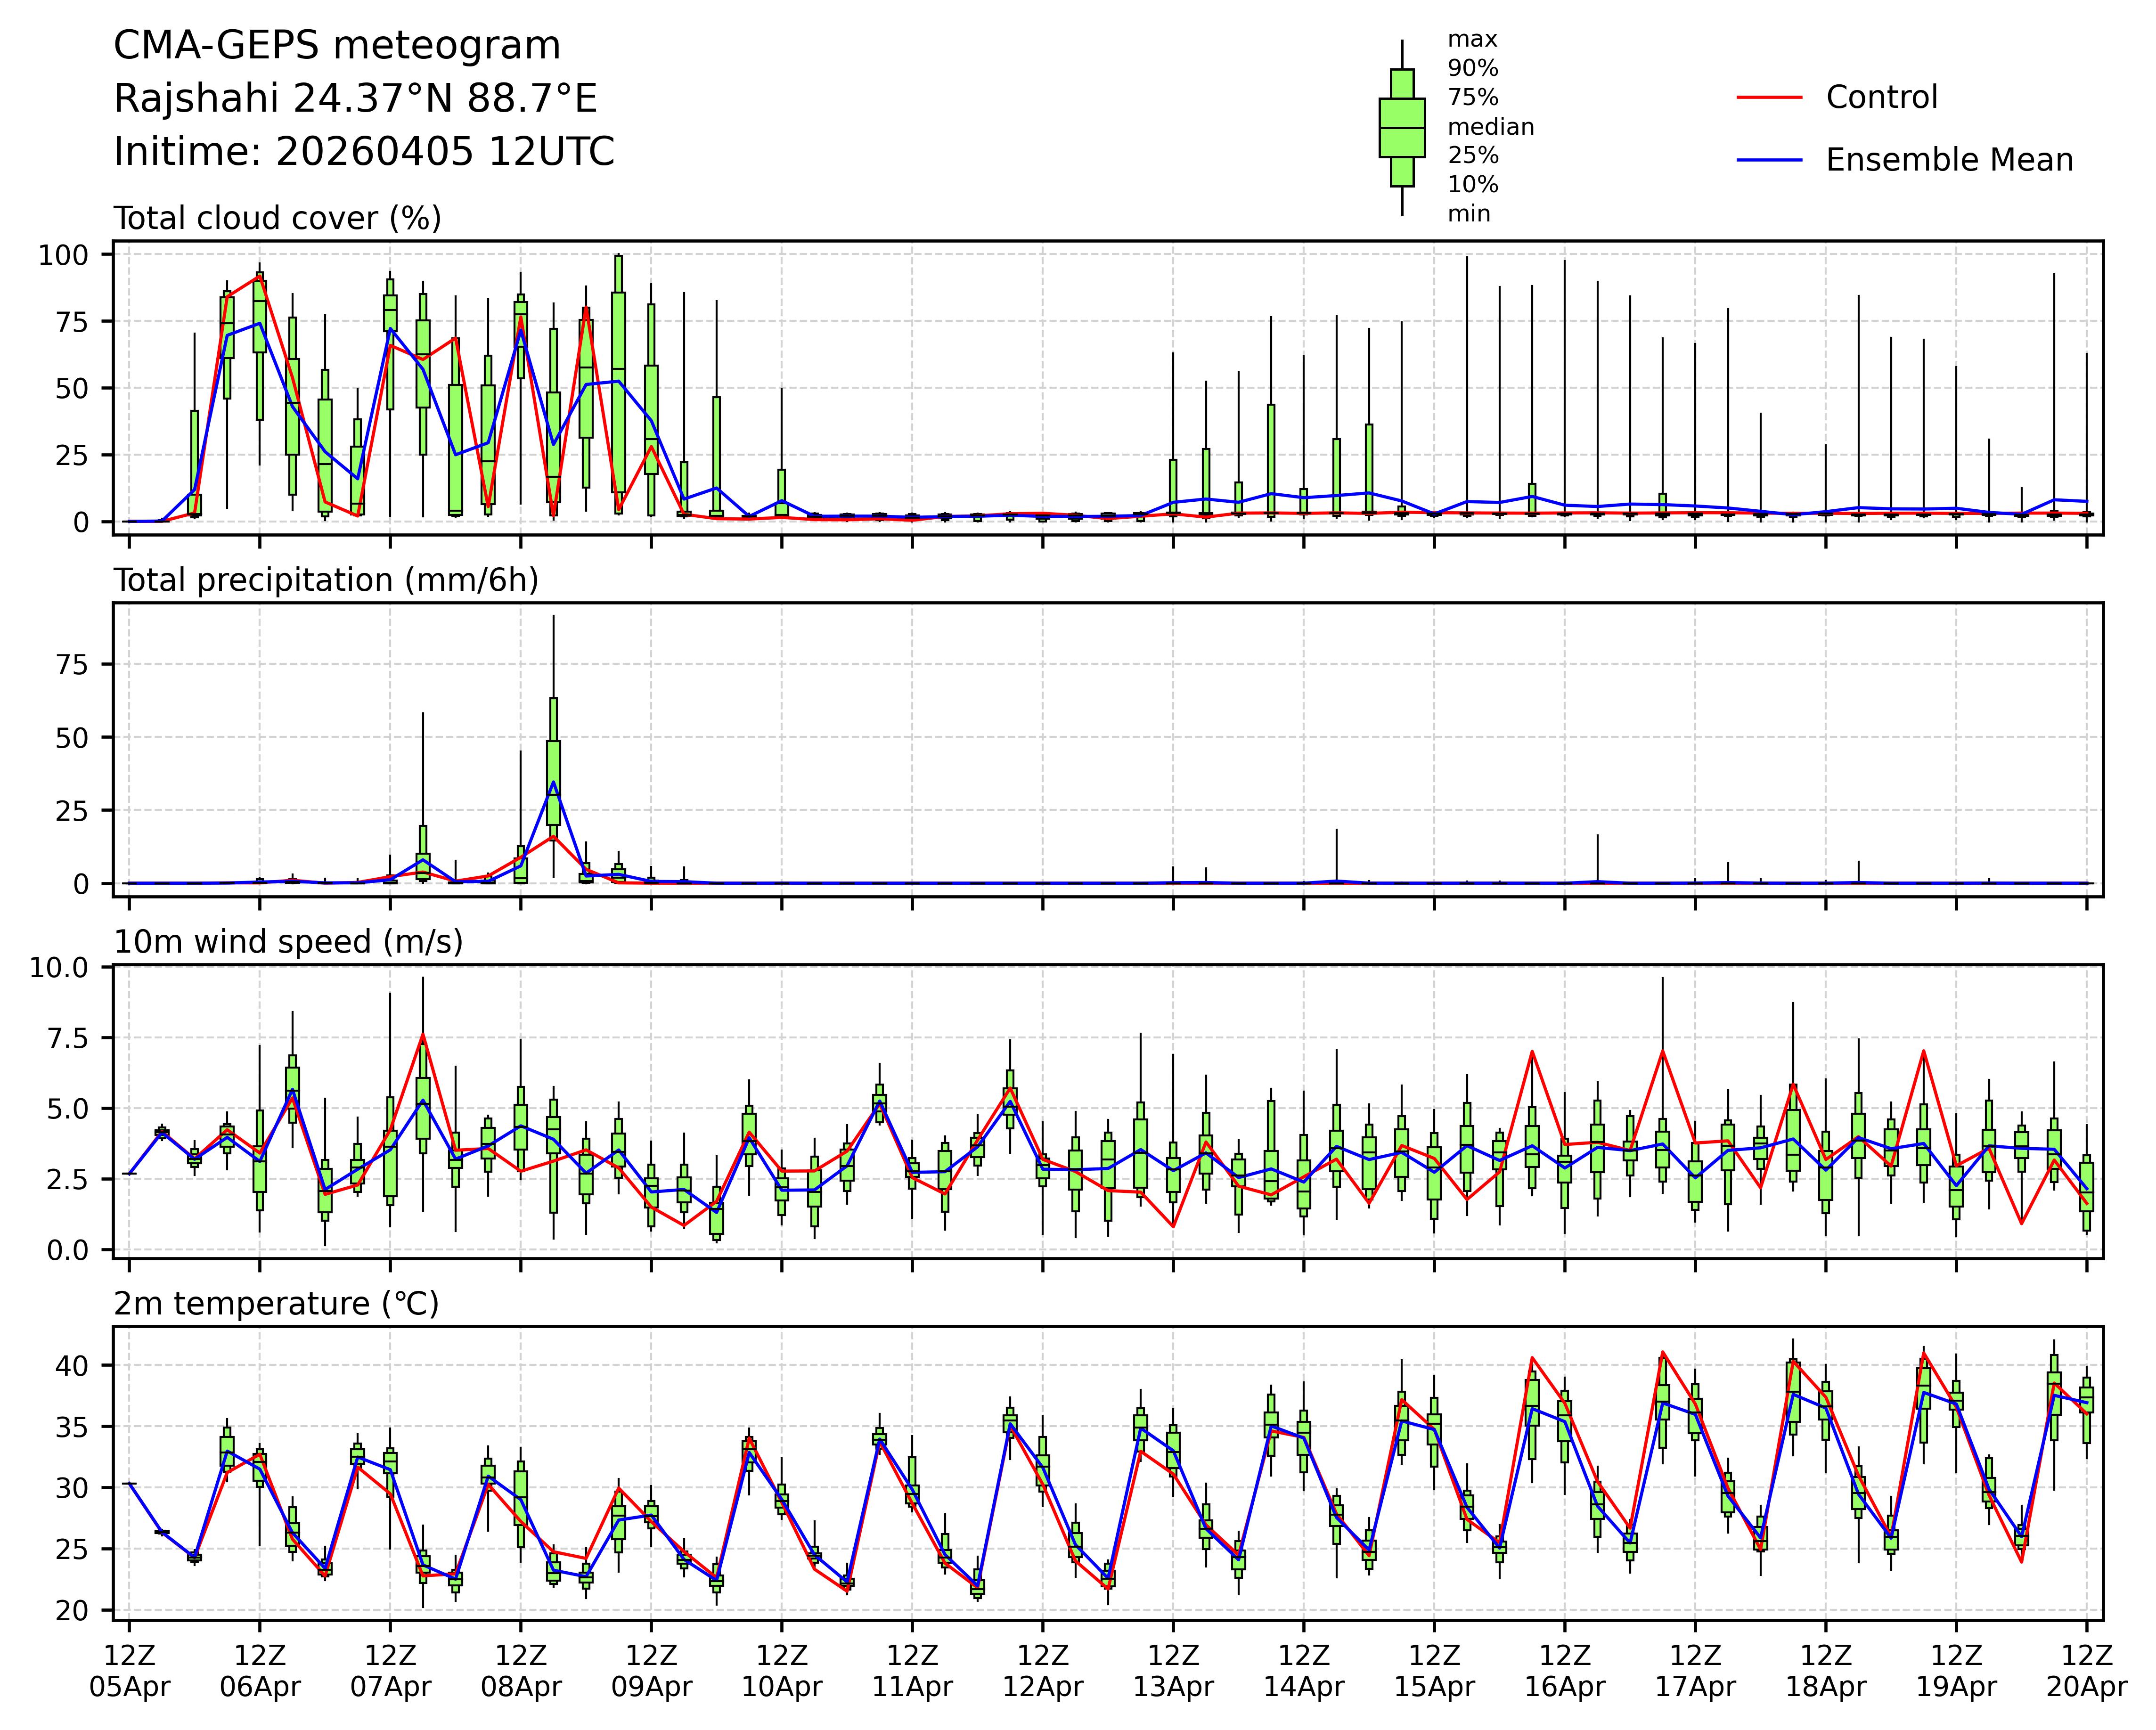Click the blue Ensemble Mean legend line
The image size is (2156, 1730).
tap(1769, 160)
